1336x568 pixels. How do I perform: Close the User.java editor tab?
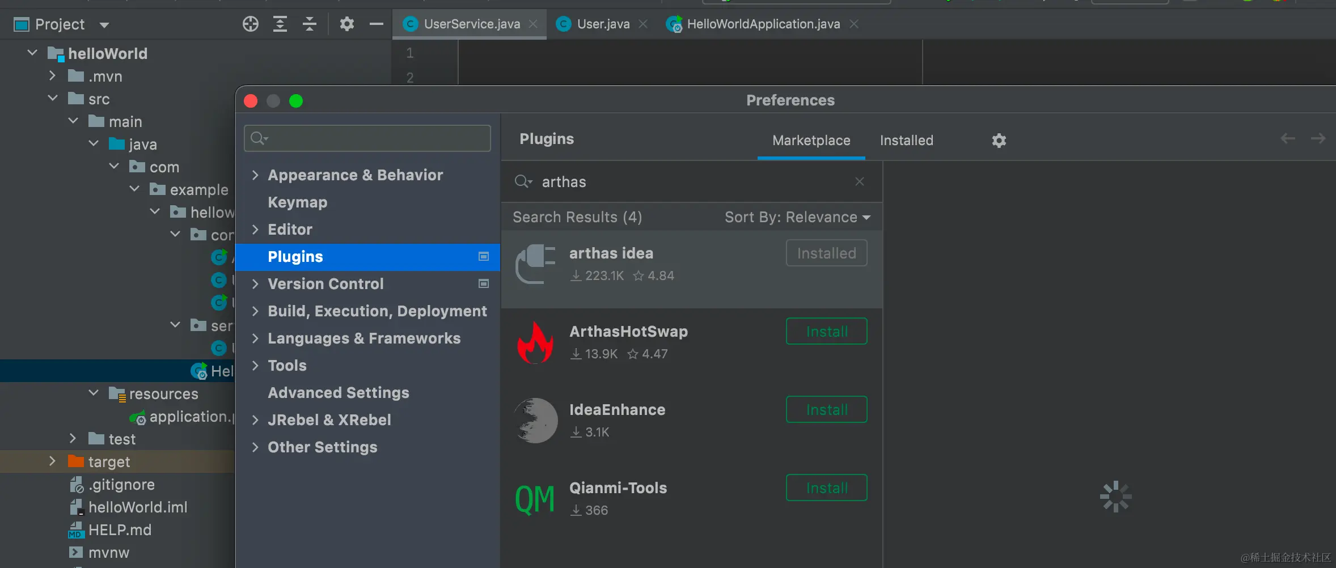tap(643, 24)
